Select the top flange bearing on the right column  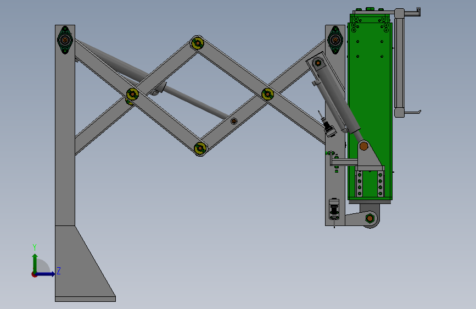click(335, 40)
